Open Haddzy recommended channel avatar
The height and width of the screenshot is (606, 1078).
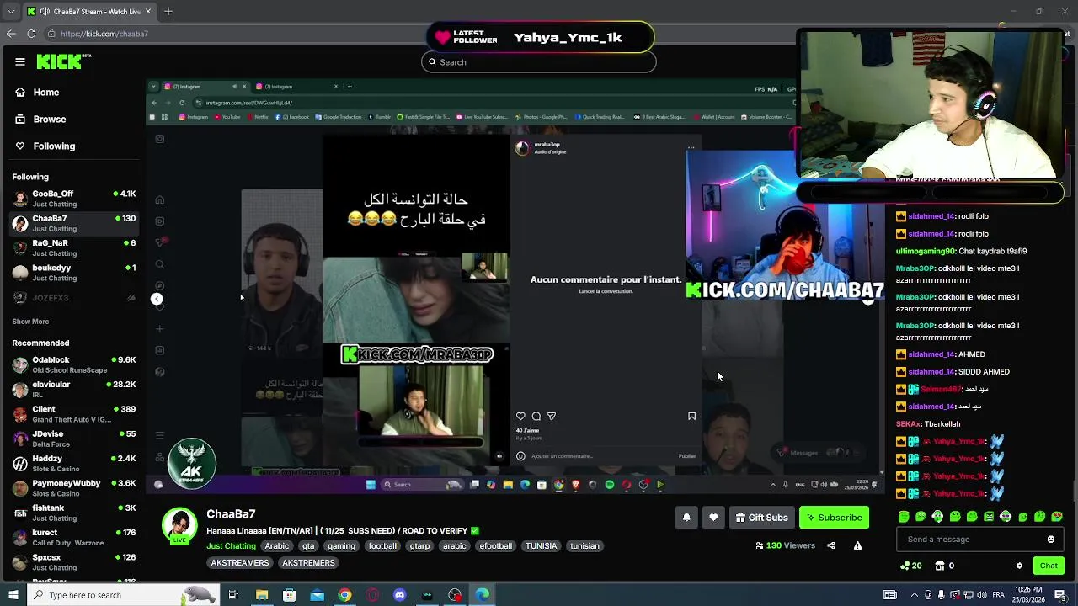20,464
